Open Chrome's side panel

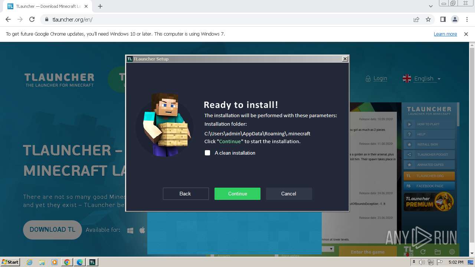click(443, 19)
